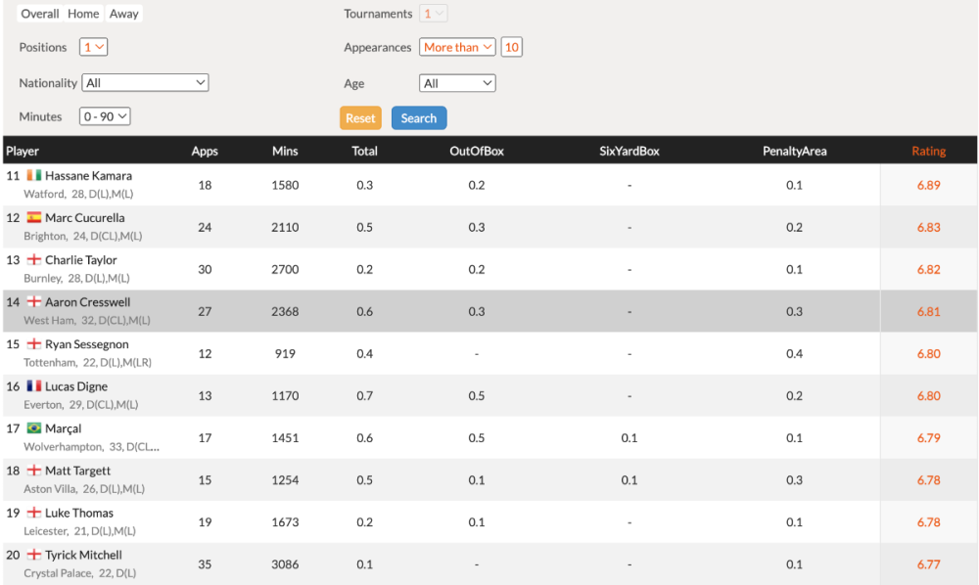Click the England flag beside Aaron Cresswell

click(34, 302)
